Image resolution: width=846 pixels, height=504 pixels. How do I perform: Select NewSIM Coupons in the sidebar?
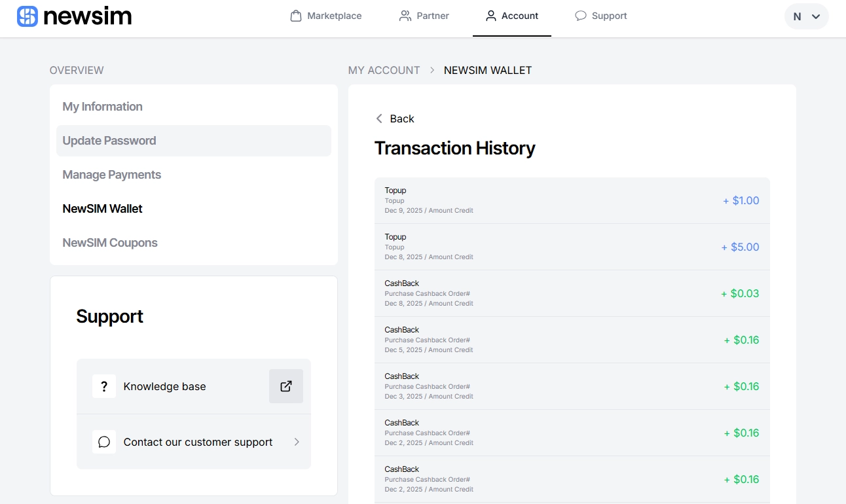click(194, 243)
